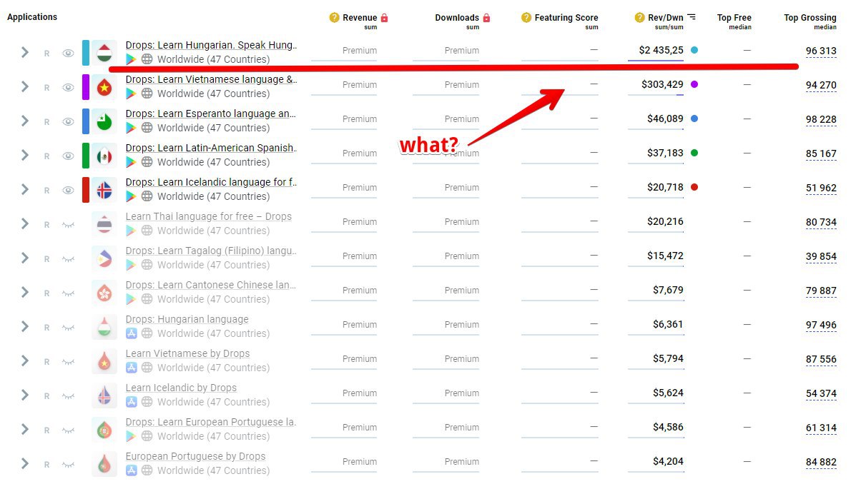The height and width of the screenshot is (484, 861).
Task: Expand the Learn Icelandic language row
Action: pos(25,189)
